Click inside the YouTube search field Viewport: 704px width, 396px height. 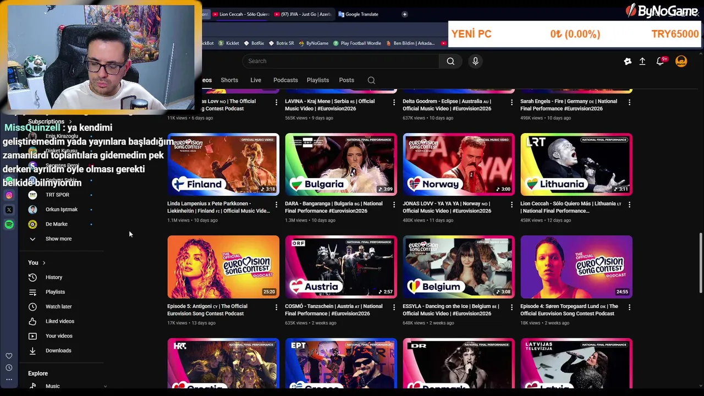pyautogui.click(x=340, y=61)
